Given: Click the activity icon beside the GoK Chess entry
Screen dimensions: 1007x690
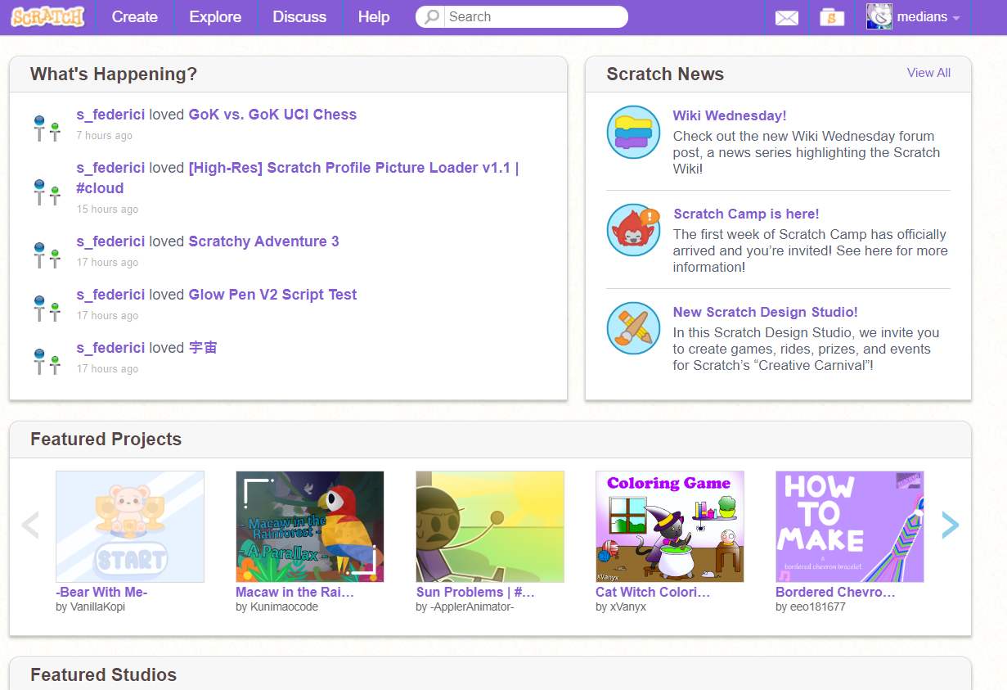Looking at the screenshot, I should click(47, 124).
